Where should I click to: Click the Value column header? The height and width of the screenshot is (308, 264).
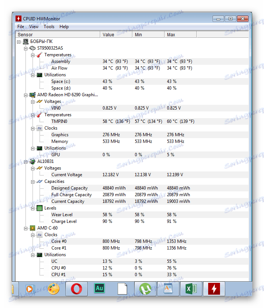[116, 34]
